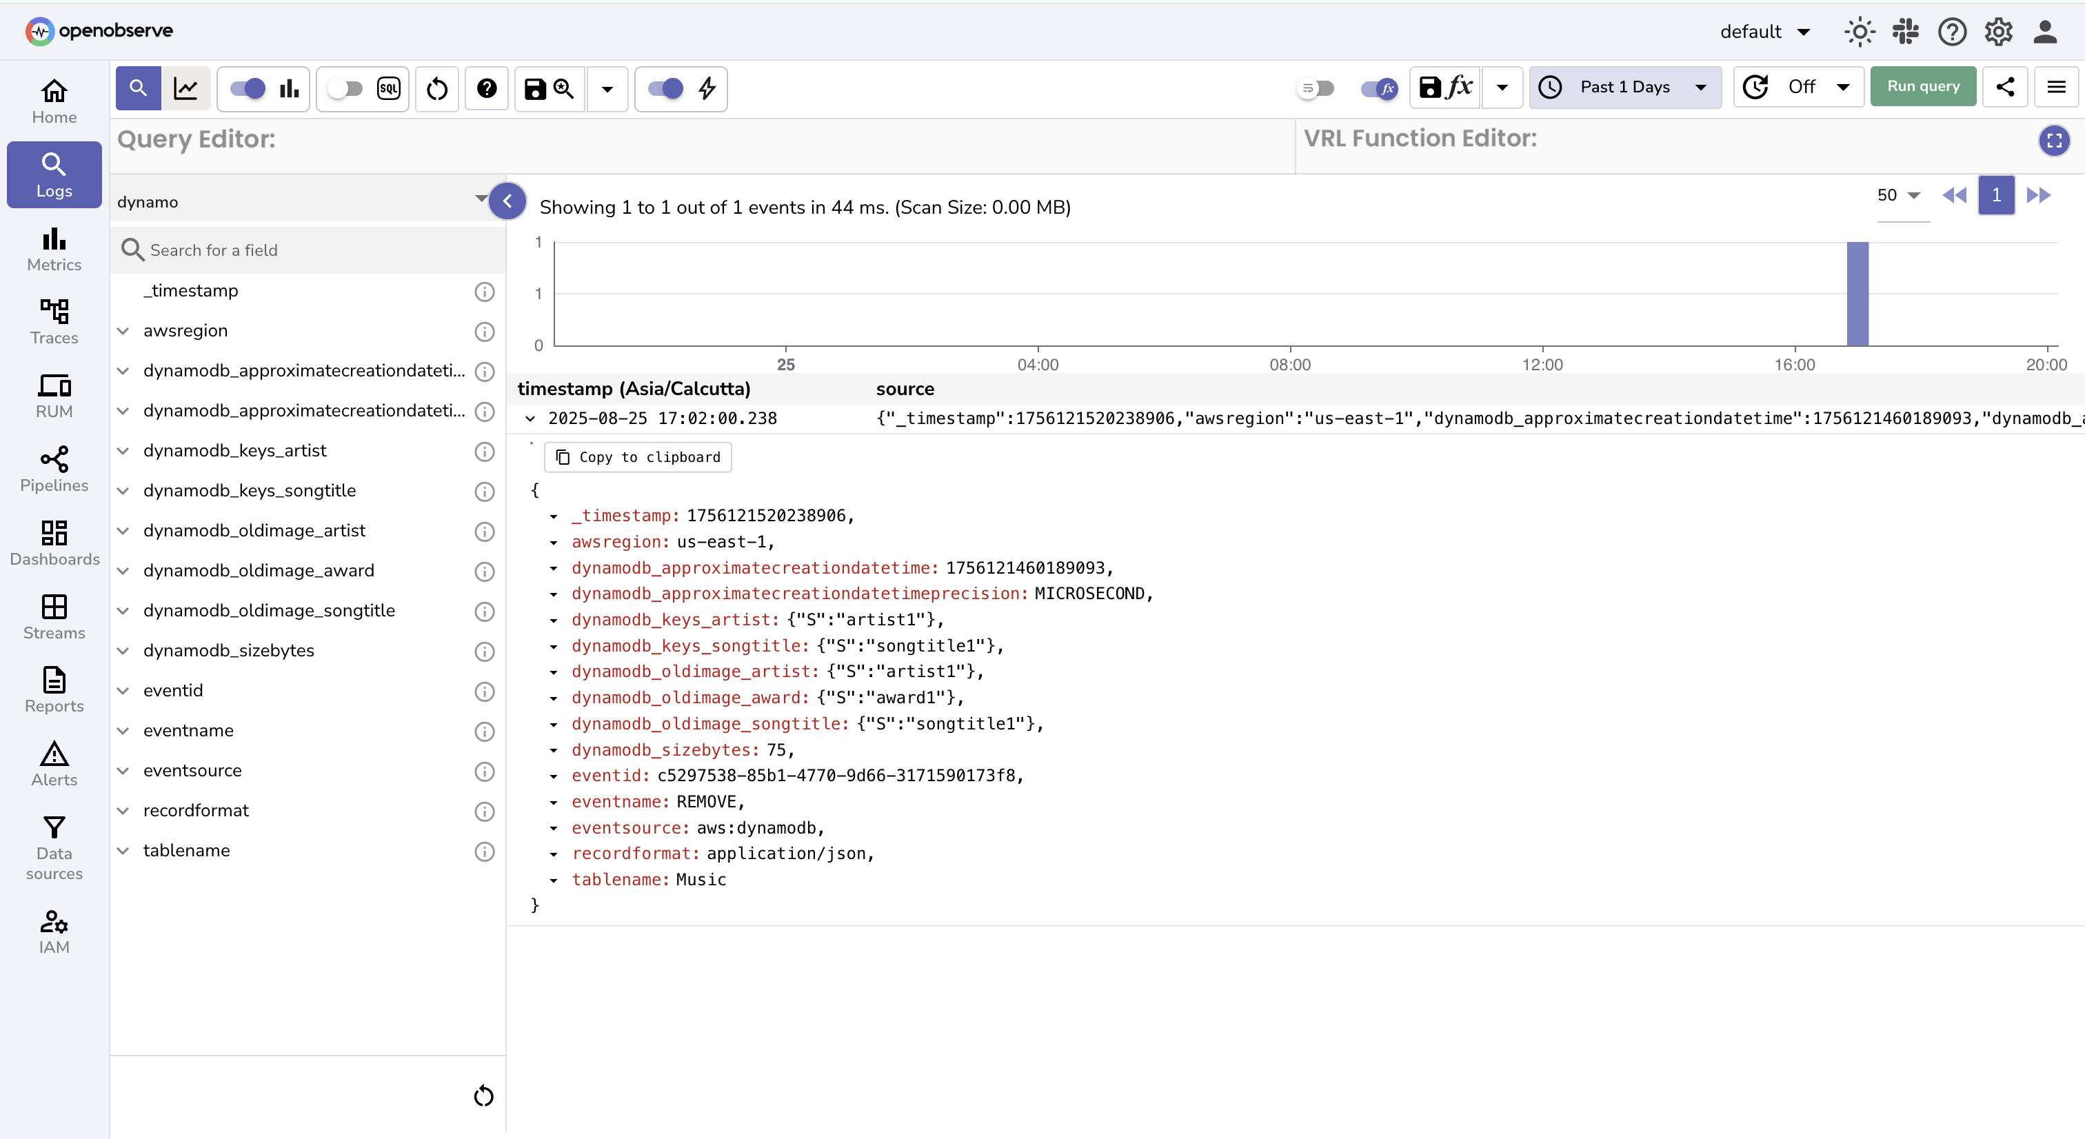
Task: Navigate to the Pipelines page
Action: pos(53,469)
